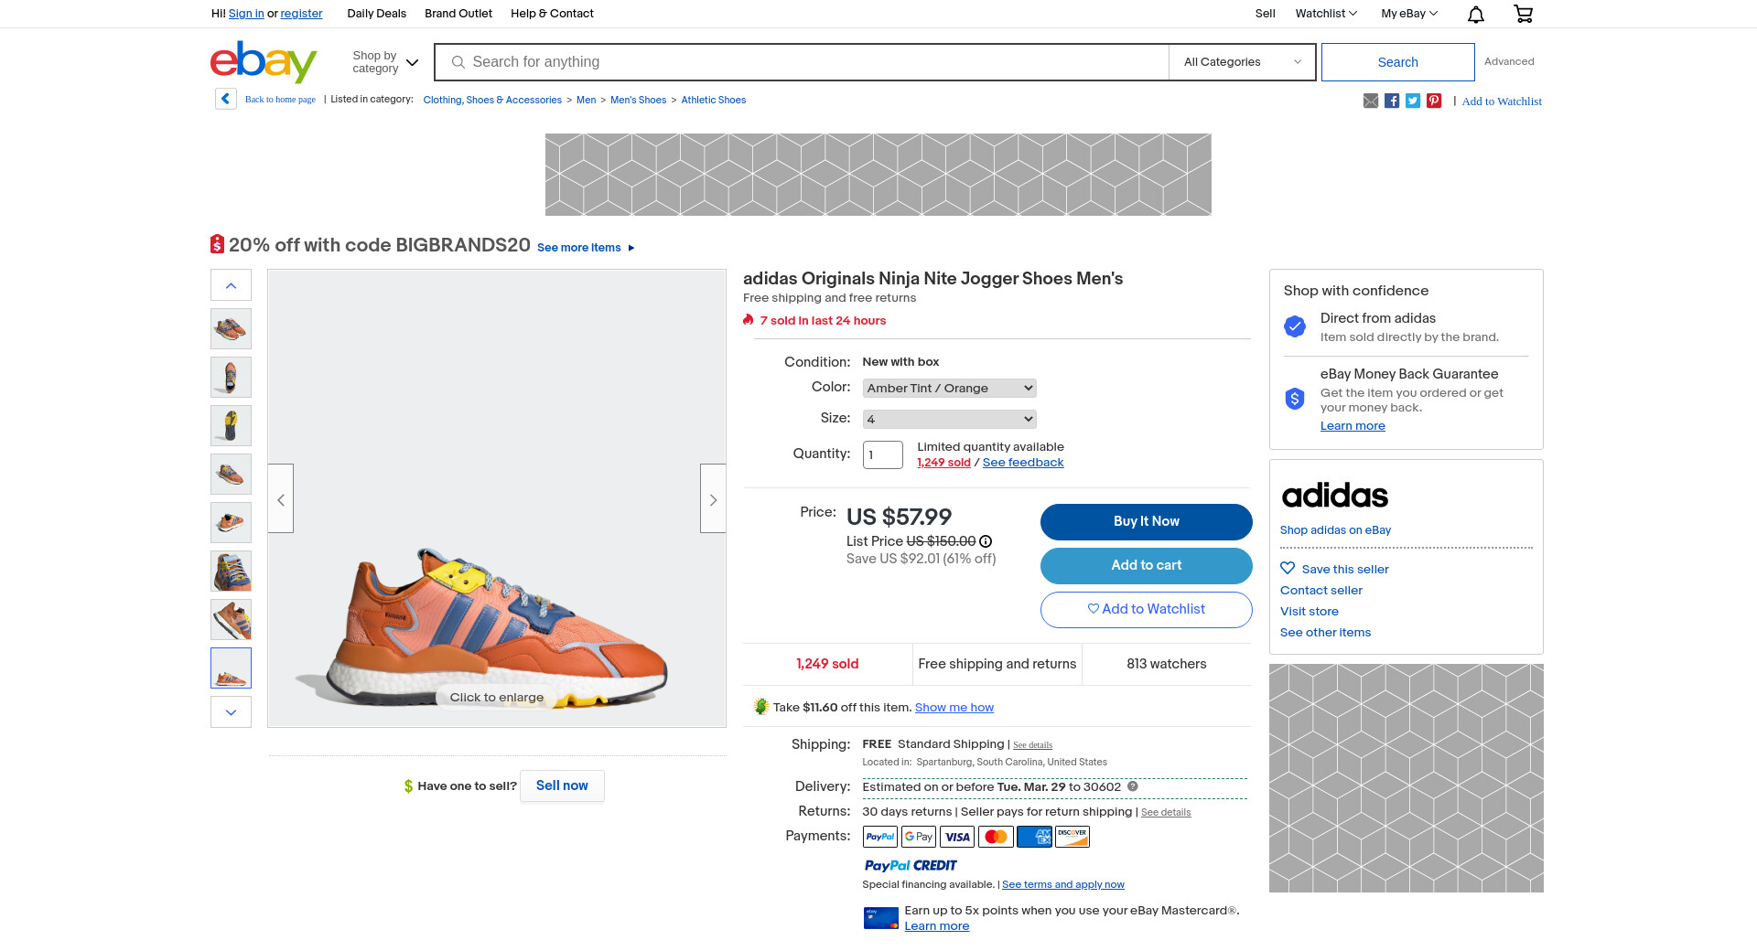
Task: Share listing on Twitter
Action: [x=1413, y=101]
